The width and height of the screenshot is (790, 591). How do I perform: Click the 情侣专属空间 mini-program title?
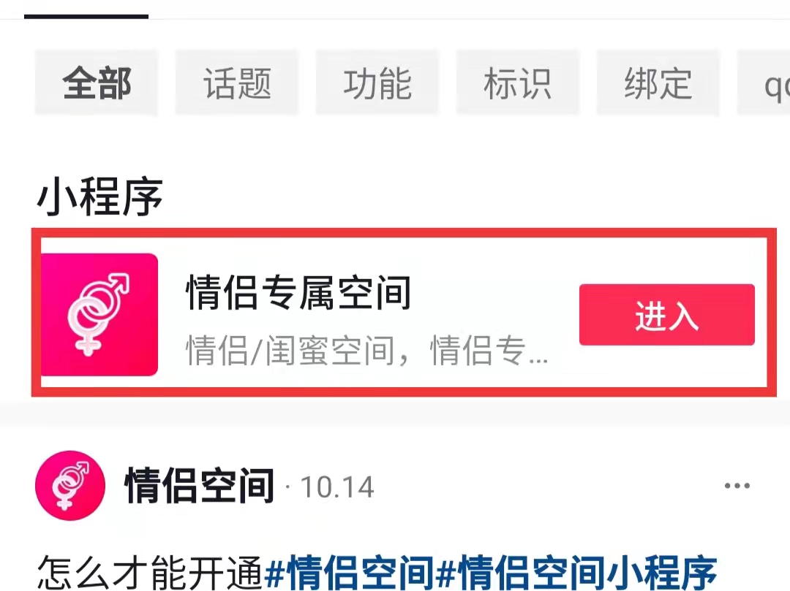pos(298,291)
